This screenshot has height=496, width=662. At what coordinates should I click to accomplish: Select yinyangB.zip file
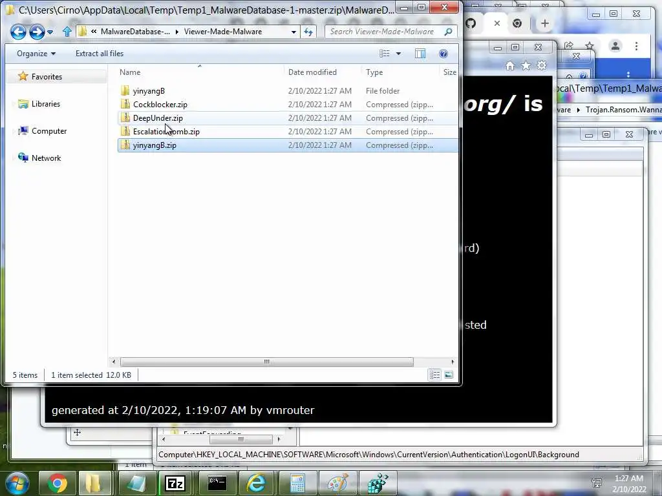coord(155,145)
